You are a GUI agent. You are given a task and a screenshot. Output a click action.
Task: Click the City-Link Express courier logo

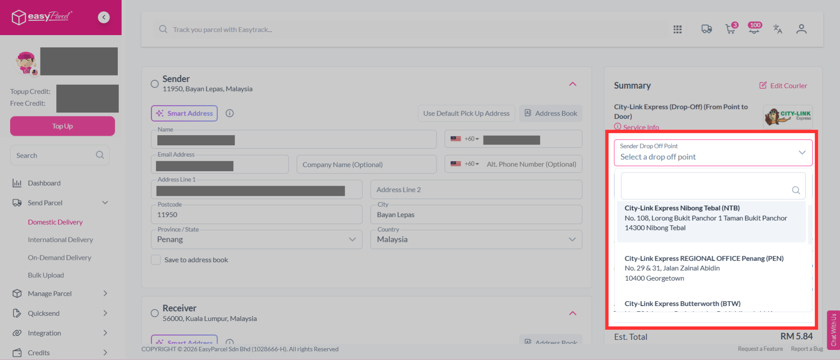click(788, 116)
